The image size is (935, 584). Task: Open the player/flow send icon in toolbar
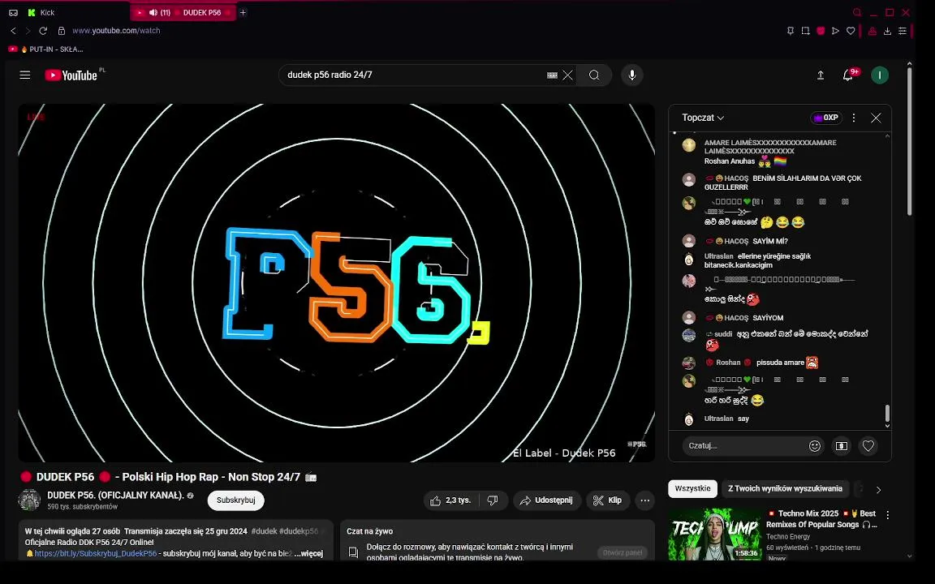click(835, 31)
